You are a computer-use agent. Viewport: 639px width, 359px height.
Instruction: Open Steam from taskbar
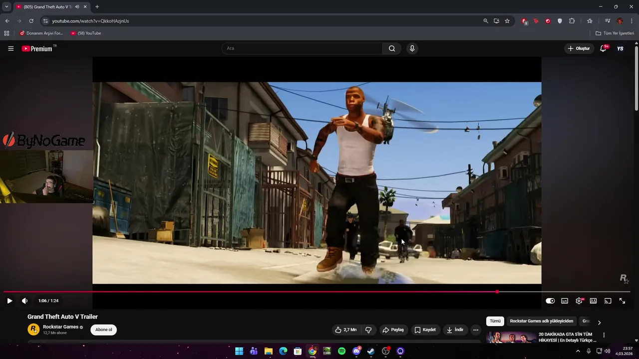click(x=371, y=351)
